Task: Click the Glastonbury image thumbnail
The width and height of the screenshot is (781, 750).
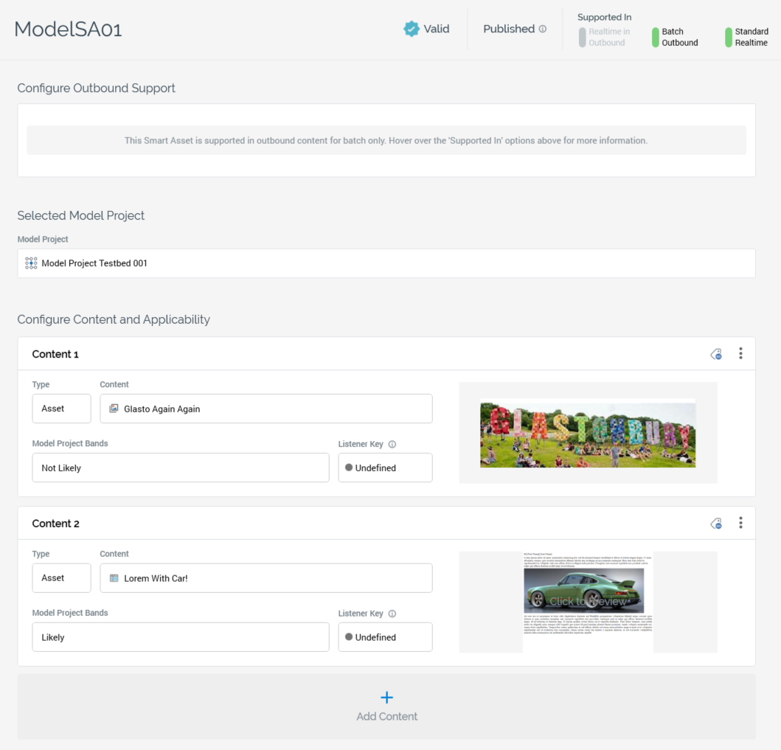Action: point(588,434)
